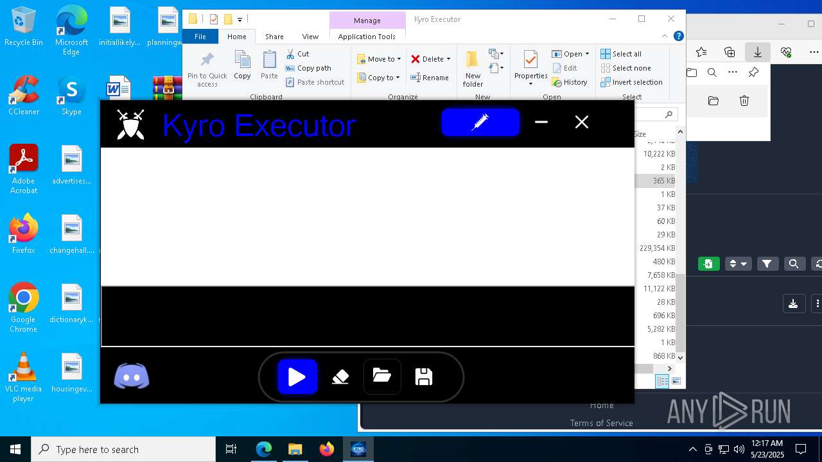
Task: Pin the Edge downloads panel
Action: click(x=754, y=73)
